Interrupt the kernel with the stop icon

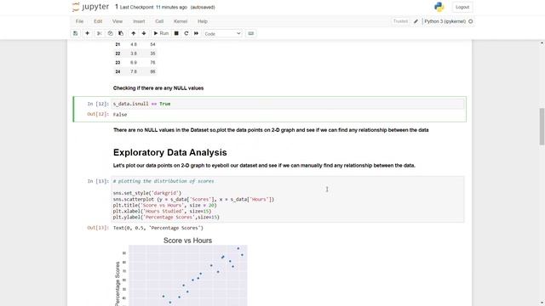pyautogui.click(x=176, y=33)
